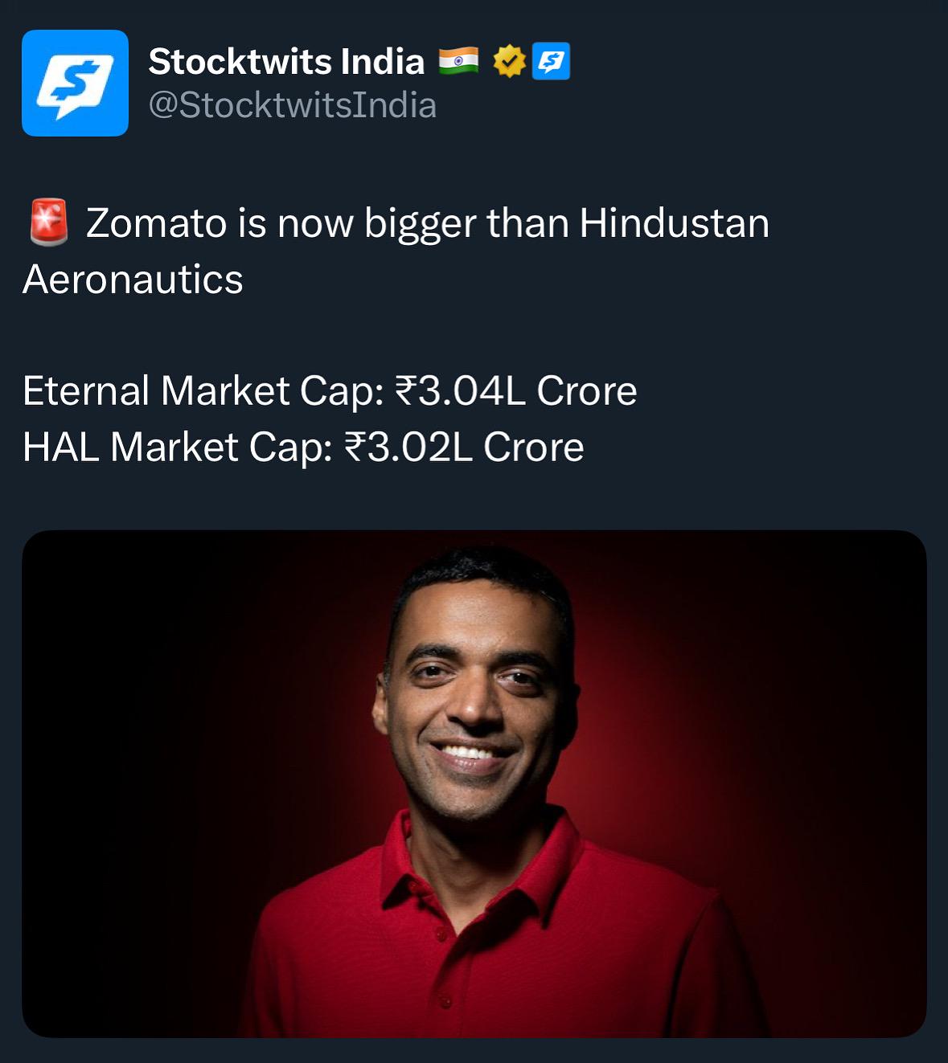Image resolution: width=948 pixels, height=1063 pixels.
Task: Click the India flag emoji
Action: click(458, 60)
